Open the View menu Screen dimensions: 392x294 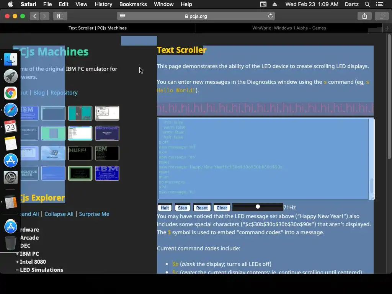82,4
